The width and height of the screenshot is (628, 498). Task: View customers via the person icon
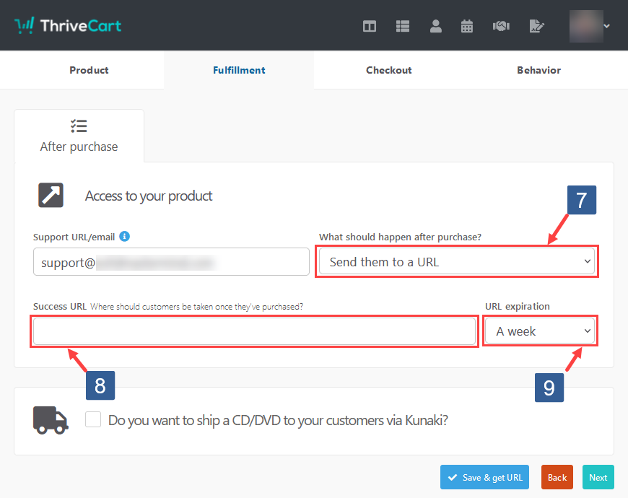click(x=435, y=26)
